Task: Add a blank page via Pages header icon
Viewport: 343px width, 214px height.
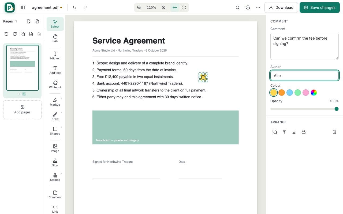Action: point(29,21)
